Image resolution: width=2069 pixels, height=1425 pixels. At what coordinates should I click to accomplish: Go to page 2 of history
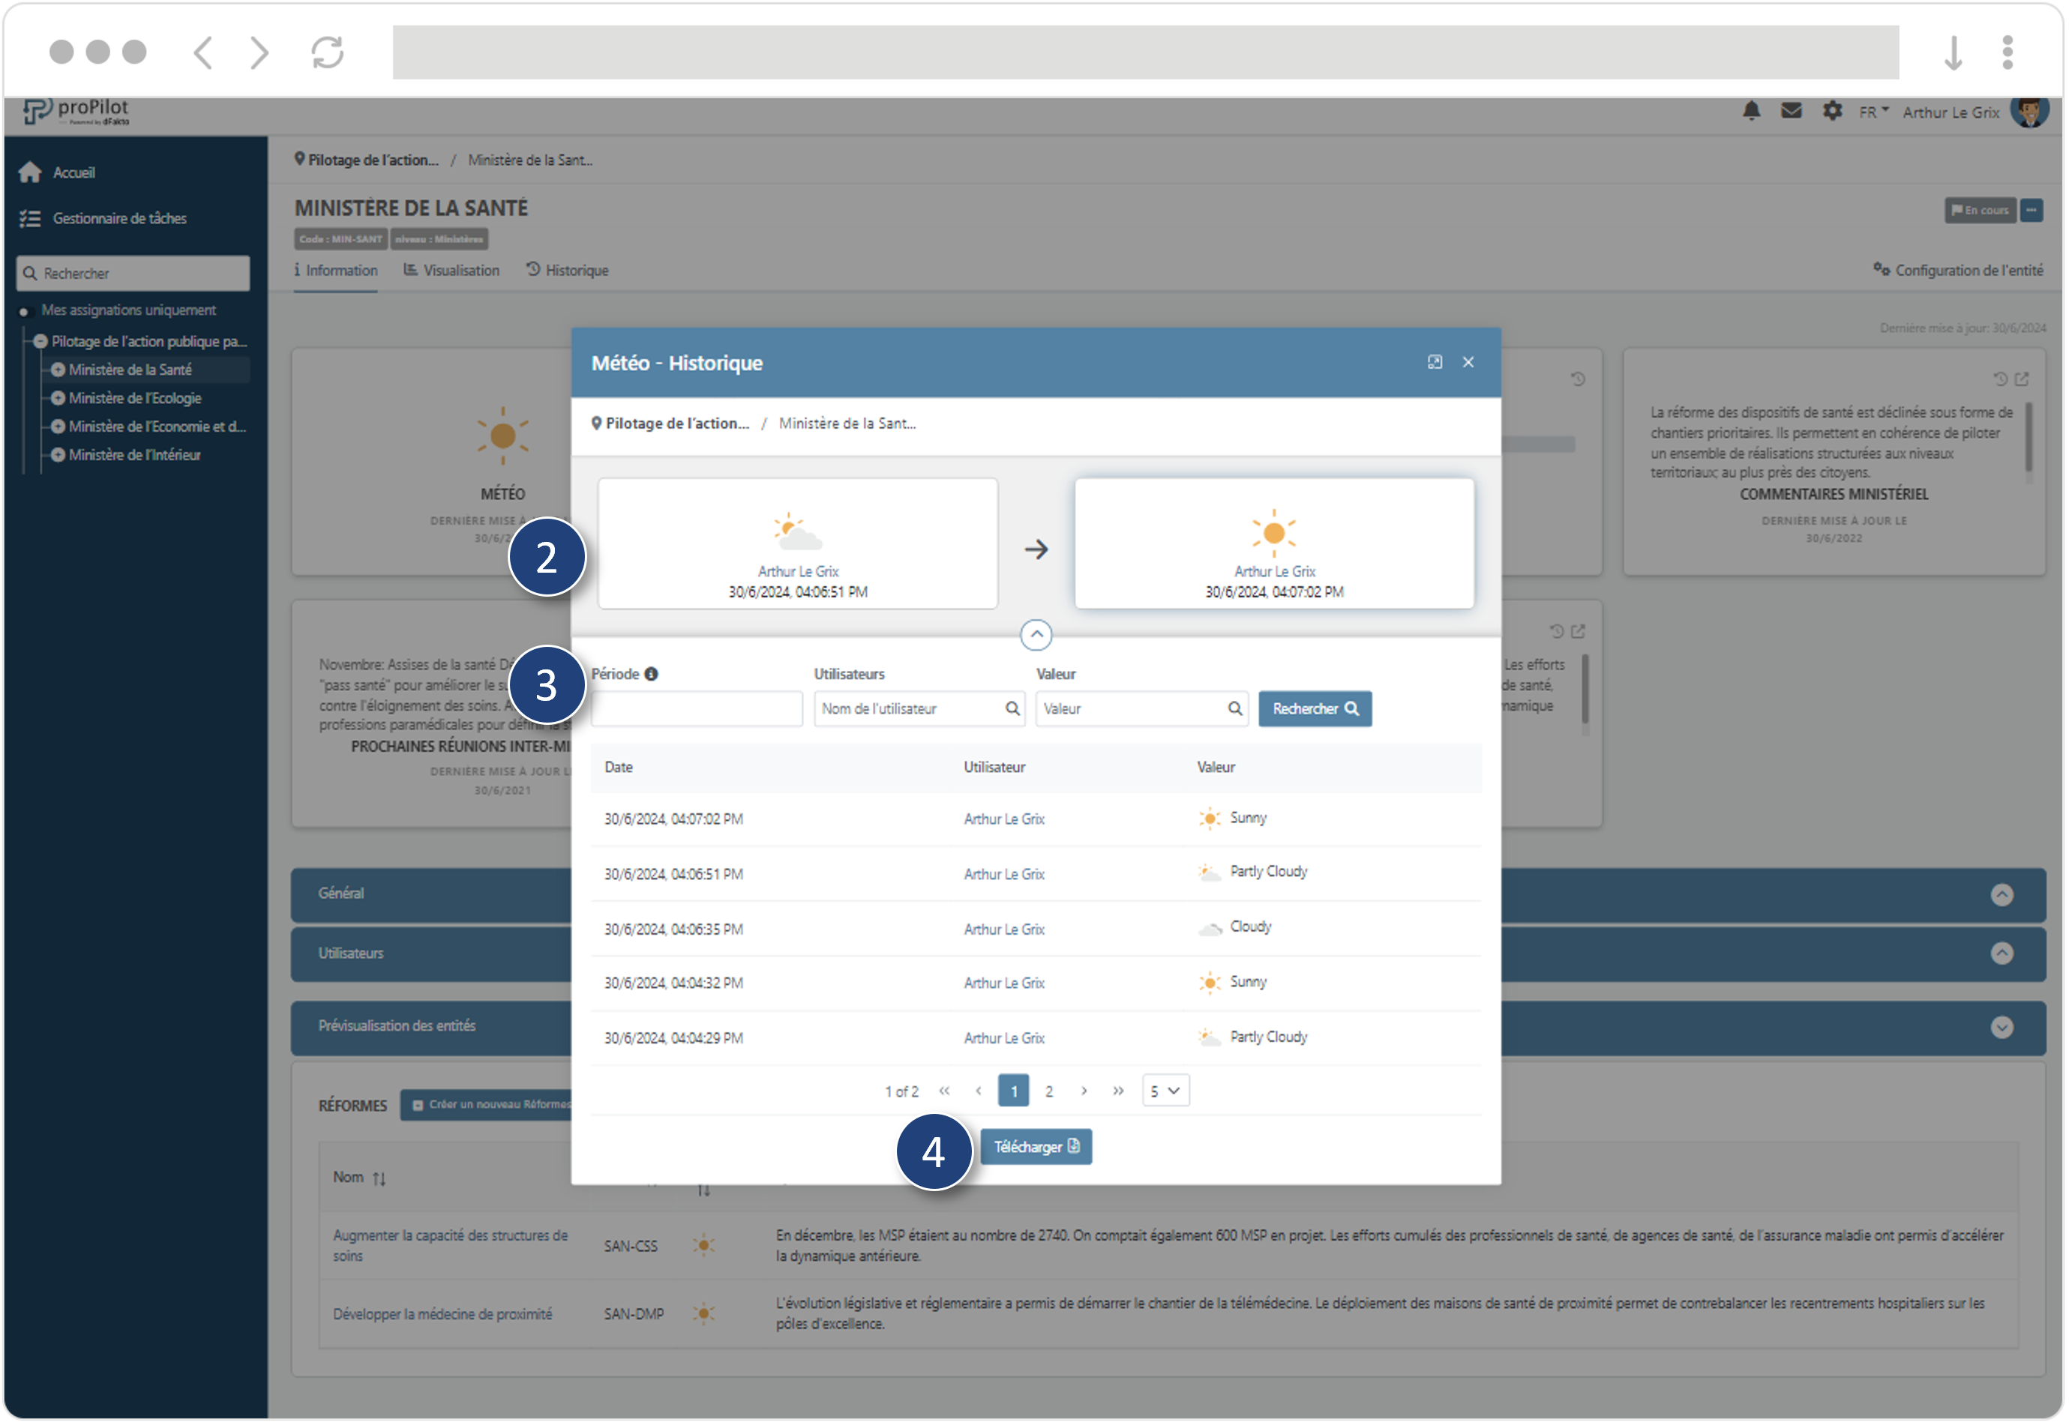[1050, 1092]
